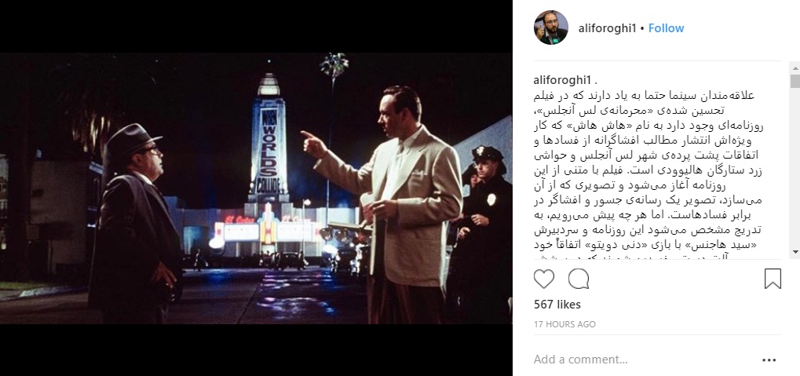Click the caption scrollbar down arrow

click(x=795, y=252)
